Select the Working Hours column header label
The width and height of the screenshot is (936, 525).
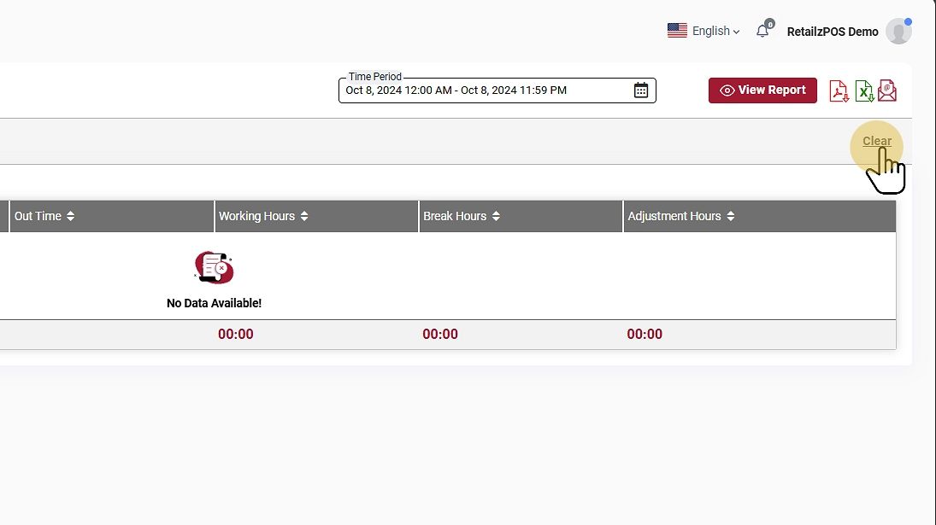[256, 217]
